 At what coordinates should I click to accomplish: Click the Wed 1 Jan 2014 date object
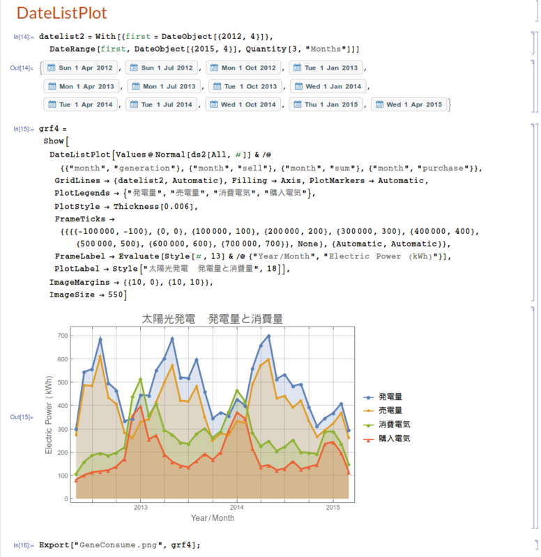pos(328,86)
